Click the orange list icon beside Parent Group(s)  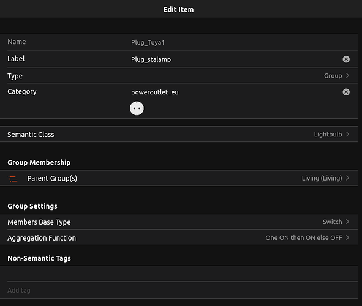tap(13, 179)
